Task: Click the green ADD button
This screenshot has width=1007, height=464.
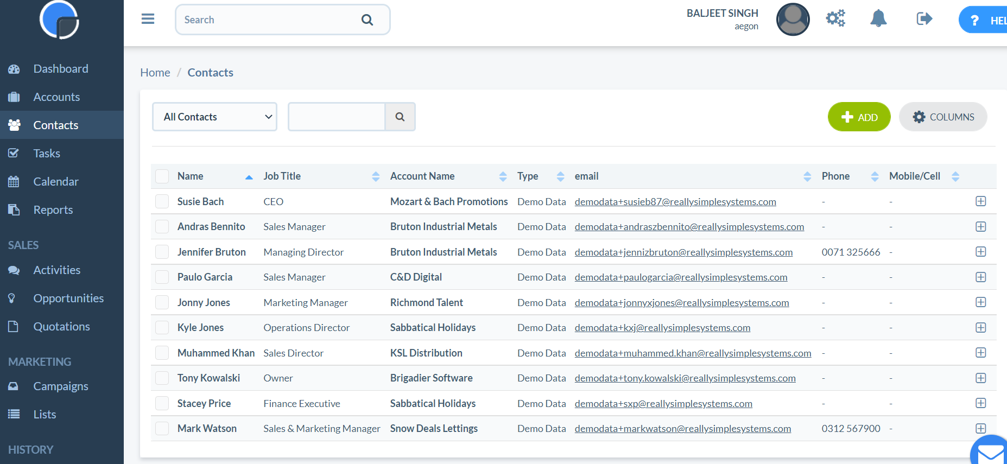Action: coord(859,117)
